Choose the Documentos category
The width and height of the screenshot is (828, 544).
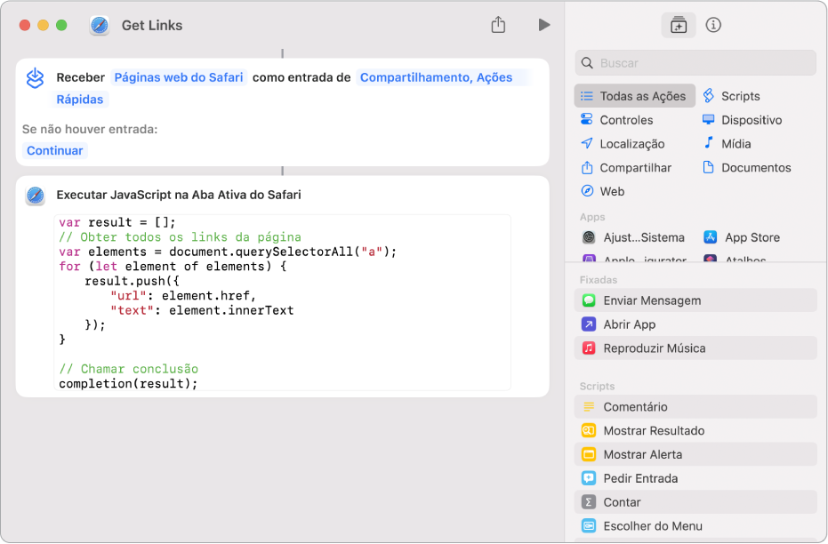click(x=755, y=168)
